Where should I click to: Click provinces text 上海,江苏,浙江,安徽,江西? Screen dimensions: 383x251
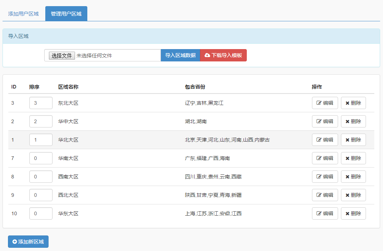coord(213,213)
